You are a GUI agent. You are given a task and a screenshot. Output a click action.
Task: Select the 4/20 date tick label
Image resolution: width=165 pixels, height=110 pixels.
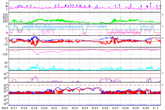point(44,108)
